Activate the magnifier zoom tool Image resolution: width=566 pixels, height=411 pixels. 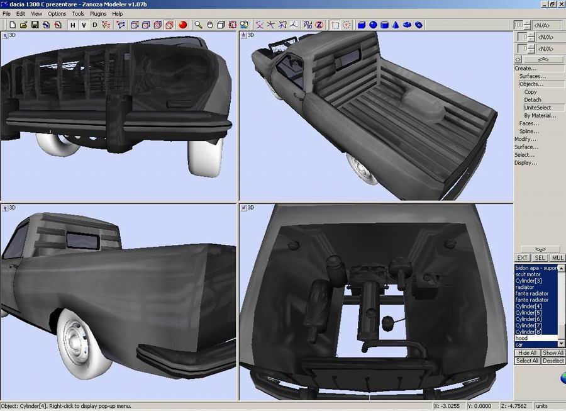tap(198, 25)
